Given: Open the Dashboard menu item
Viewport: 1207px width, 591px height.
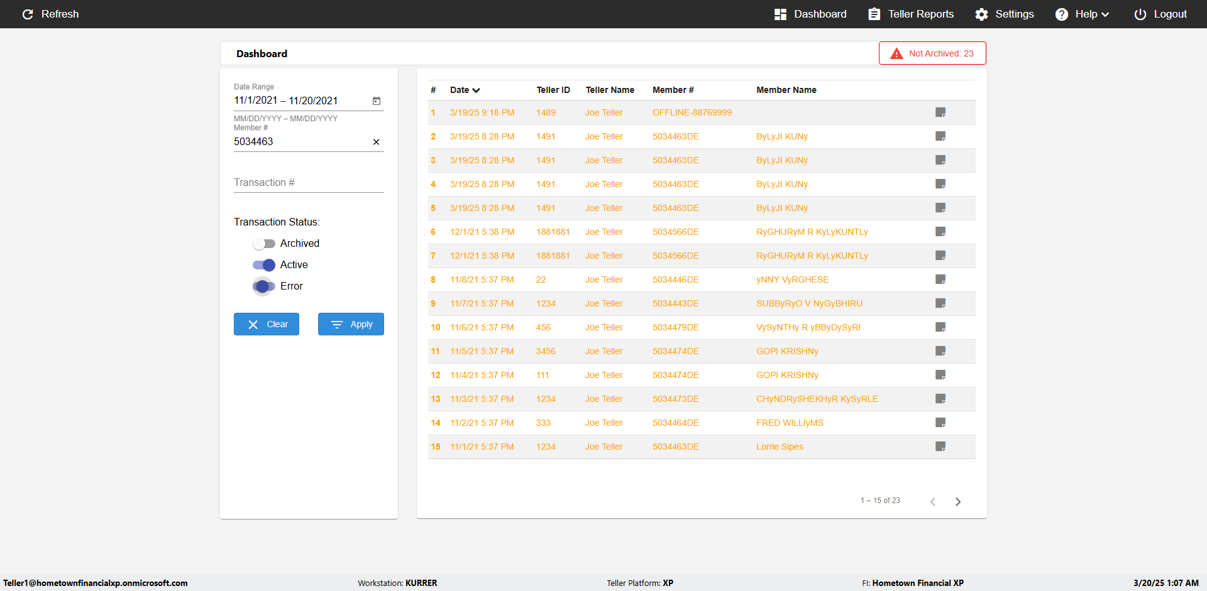Looking at the screenshot, I should click(x=810, y=14).
